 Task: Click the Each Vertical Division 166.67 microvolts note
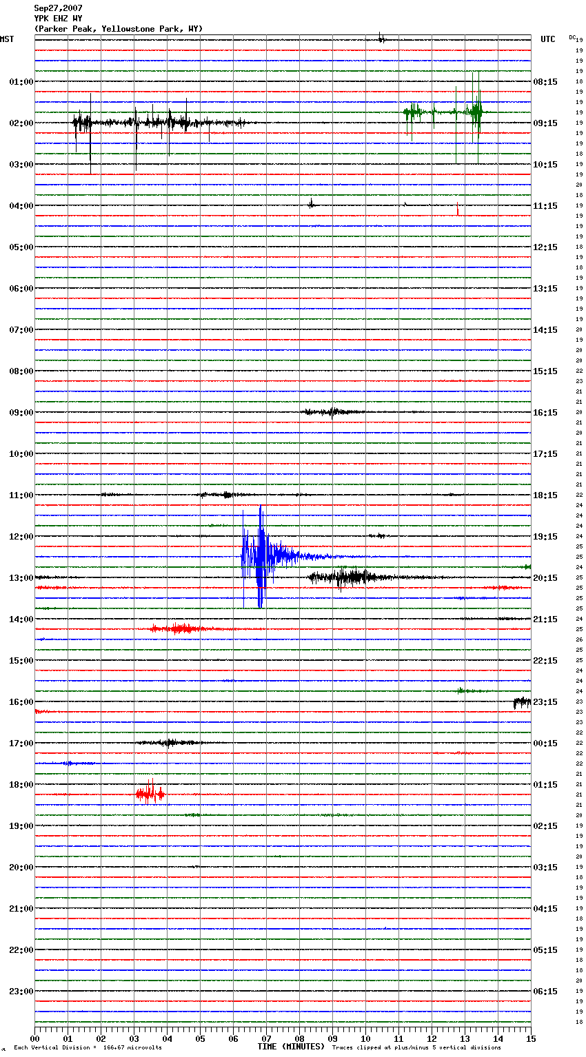point(88,1048)
